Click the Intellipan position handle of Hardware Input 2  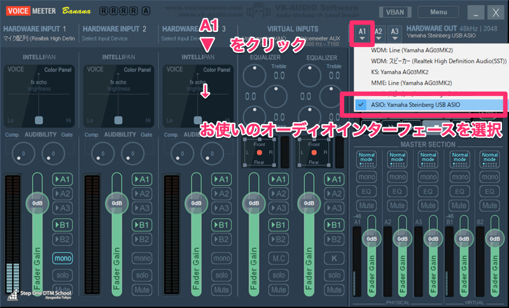coord(118,120)
